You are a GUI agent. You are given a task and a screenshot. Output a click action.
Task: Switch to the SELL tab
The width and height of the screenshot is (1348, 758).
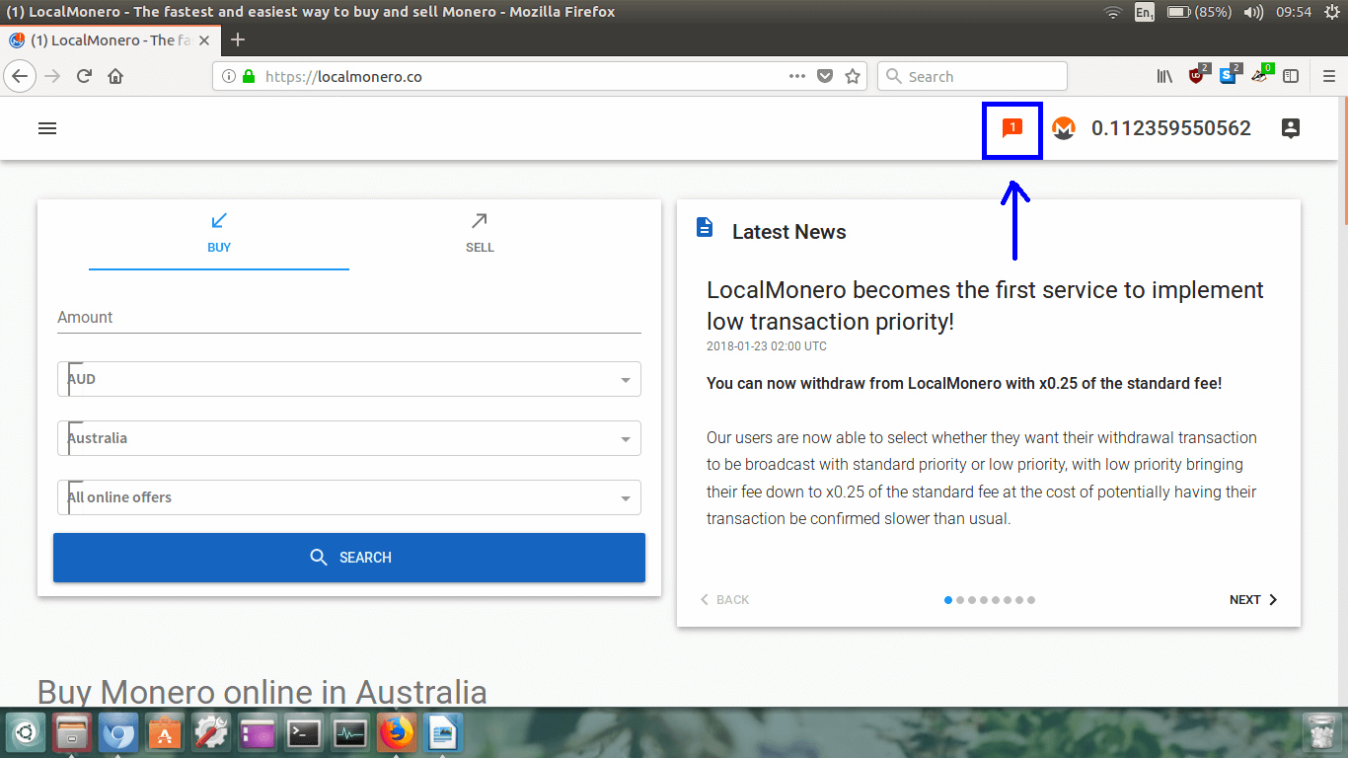pyautogui.click(x=480, y=234)
